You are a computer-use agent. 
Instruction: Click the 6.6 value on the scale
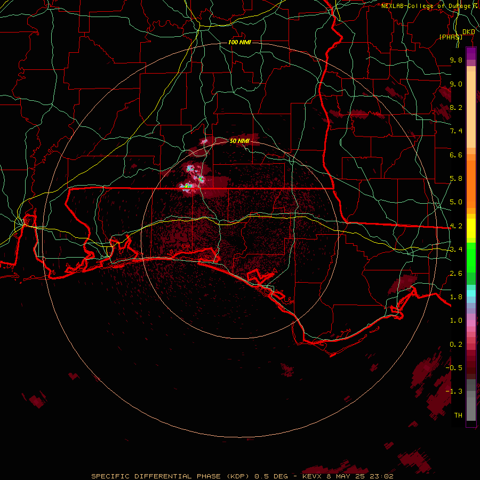456,155
